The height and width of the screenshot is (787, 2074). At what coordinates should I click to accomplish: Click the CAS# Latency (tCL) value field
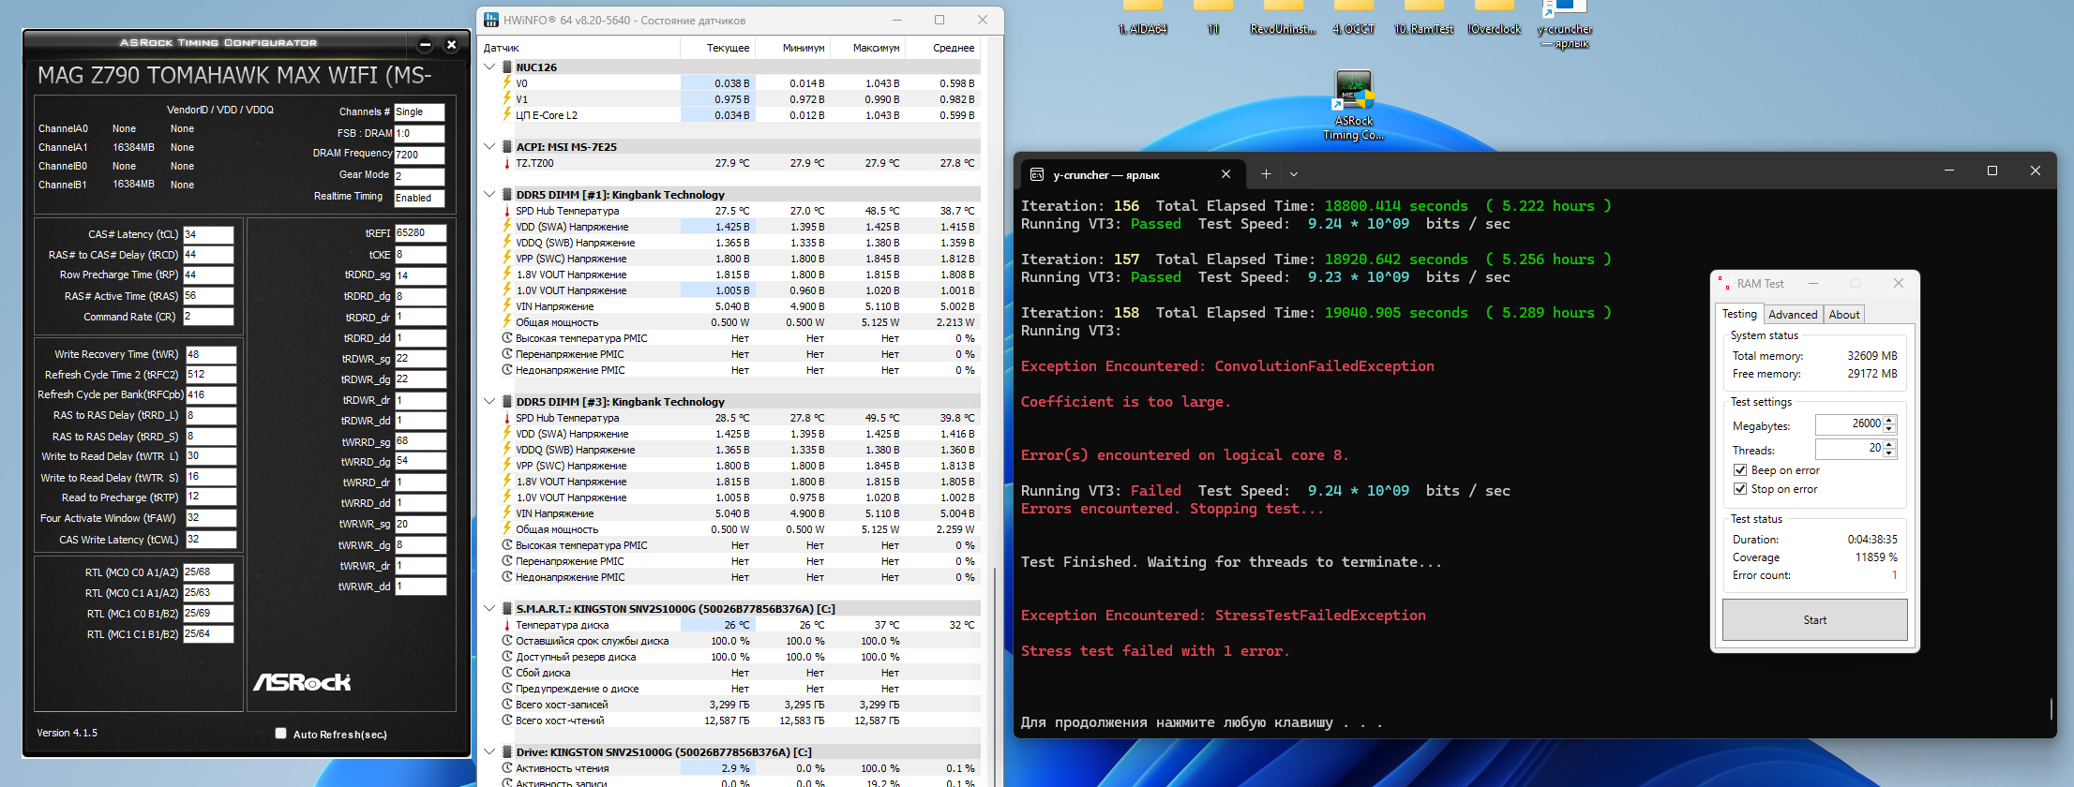[208, 234]
